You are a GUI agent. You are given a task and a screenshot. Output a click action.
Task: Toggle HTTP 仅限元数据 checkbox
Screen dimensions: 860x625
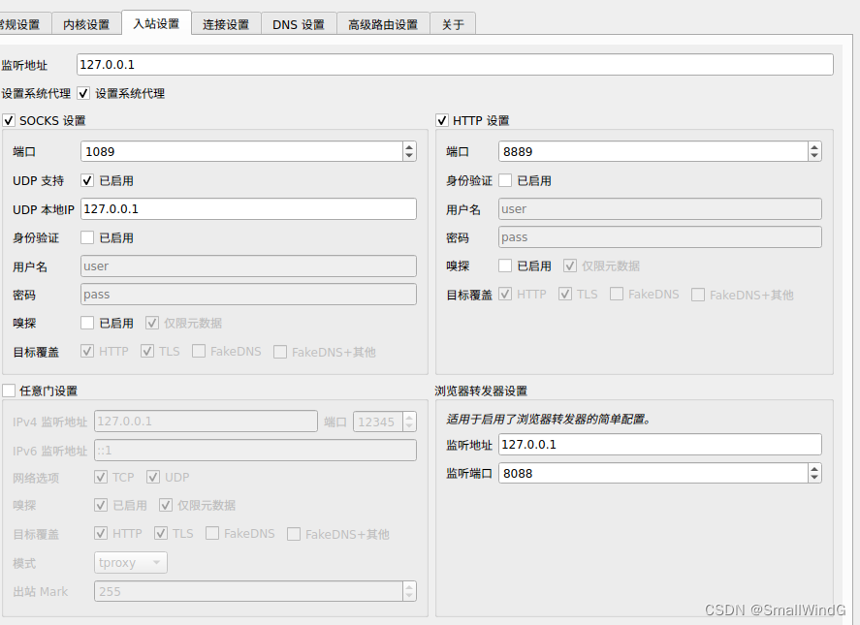pyautogui.click(x=570, y=266)
